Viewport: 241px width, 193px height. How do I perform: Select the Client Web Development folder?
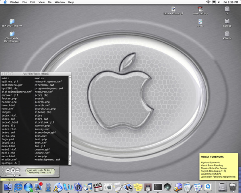12,37
